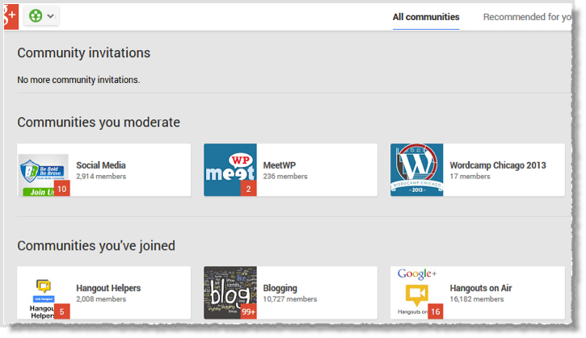Image resolution: width=586 pixels, height=338 pixels.
Task: Click the MeetWP logo image
Action: tap(230, 170)
